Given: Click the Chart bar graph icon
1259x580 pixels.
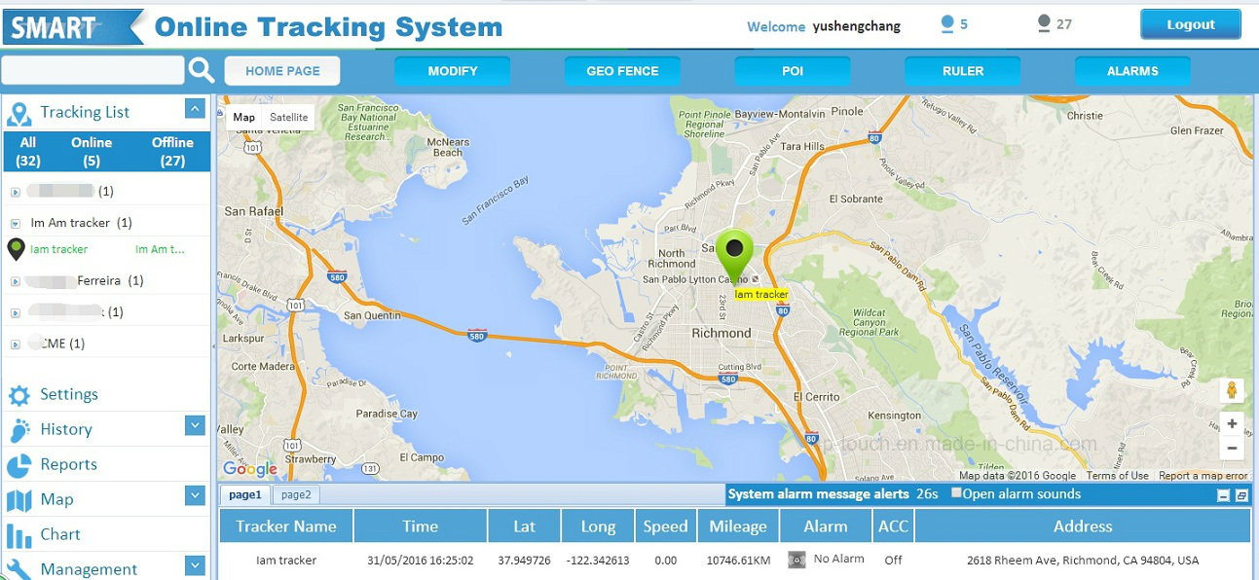Looking at the screenshot, I should (x=19, y=535).
